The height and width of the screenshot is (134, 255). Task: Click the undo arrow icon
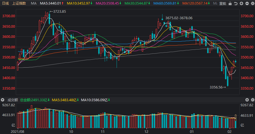click(x=235, y=3)
